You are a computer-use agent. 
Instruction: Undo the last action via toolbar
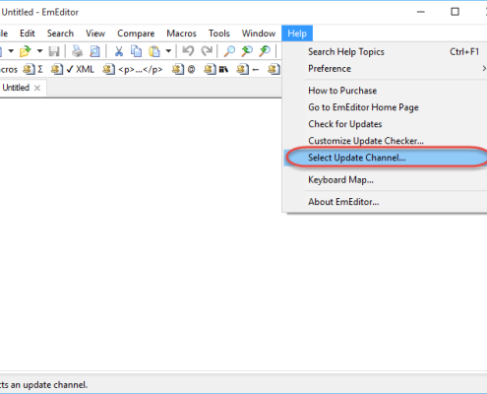[188, 51]
